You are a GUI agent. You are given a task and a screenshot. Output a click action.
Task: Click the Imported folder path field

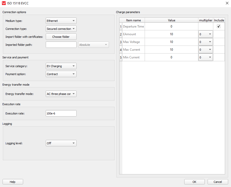pos(61,45)
